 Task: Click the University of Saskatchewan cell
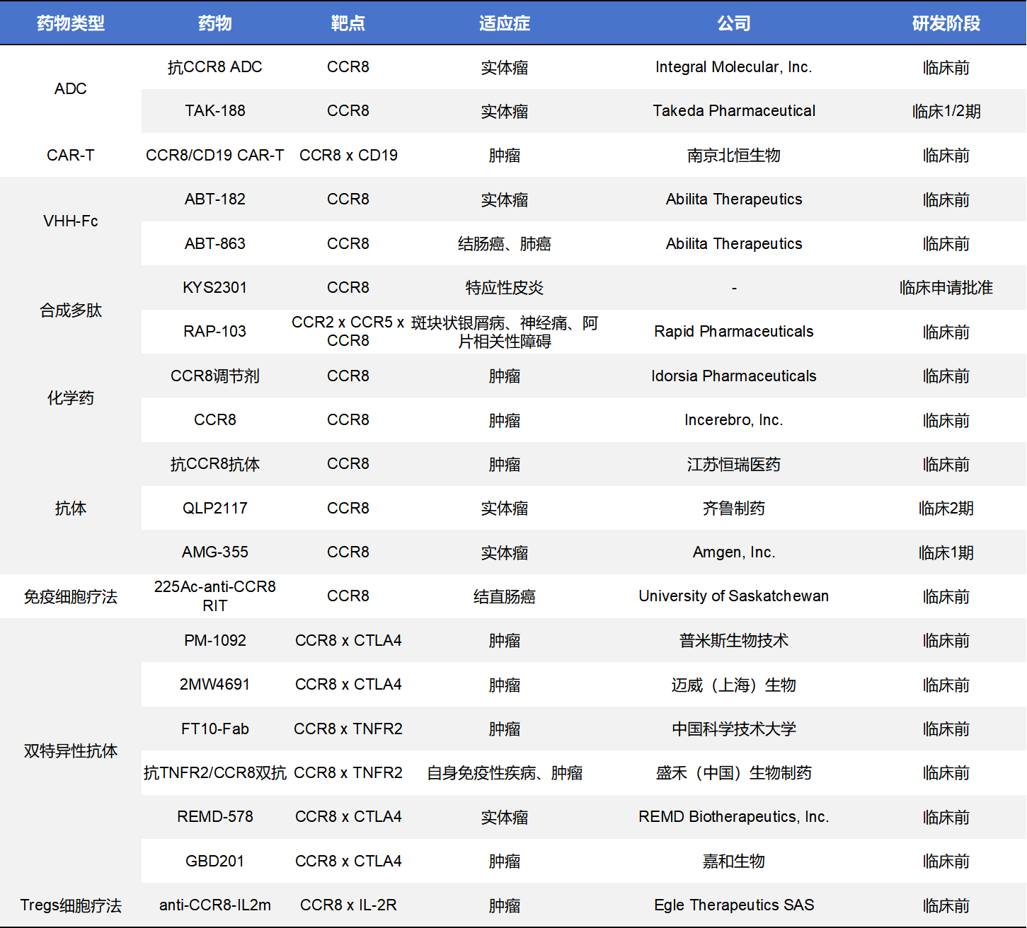point(733,596)
